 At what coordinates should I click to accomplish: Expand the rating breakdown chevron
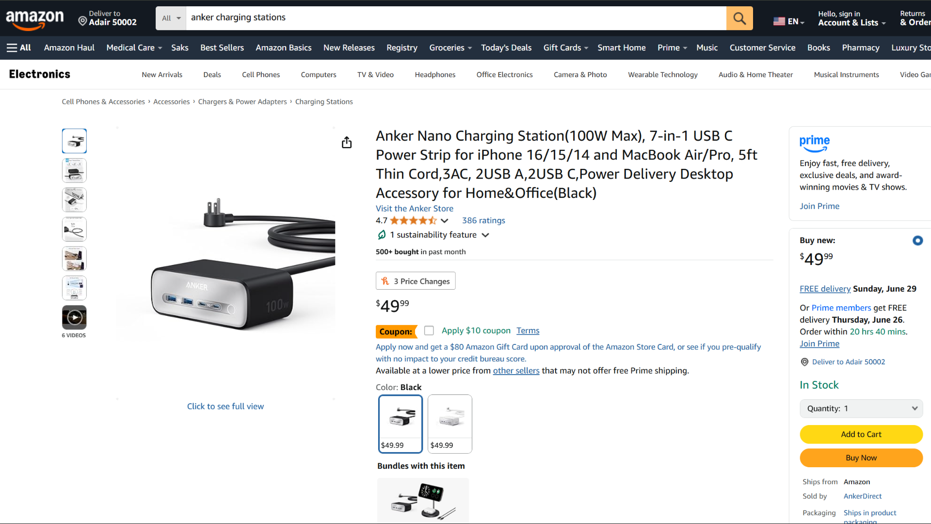click(x=444, y=221)
